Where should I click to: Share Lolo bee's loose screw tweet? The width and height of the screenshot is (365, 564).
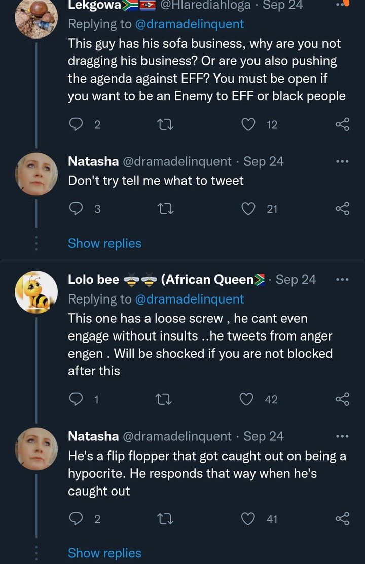[x=342, y=399]
